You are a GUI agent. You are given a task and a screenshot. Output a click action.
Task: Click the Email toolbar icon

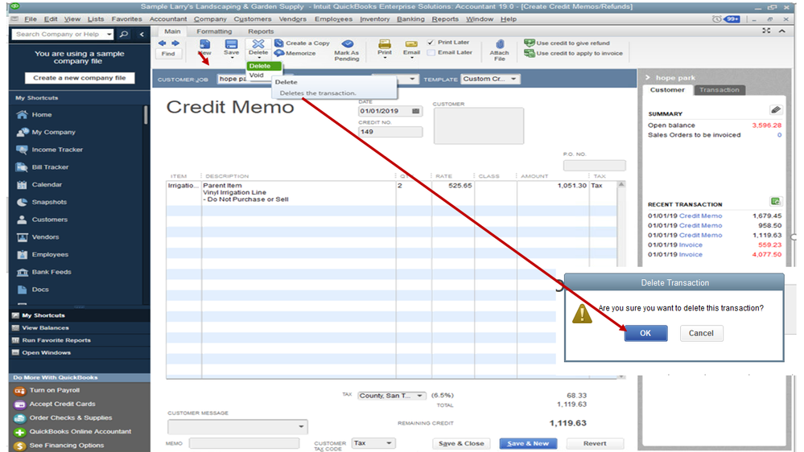(x=411, y=44)
